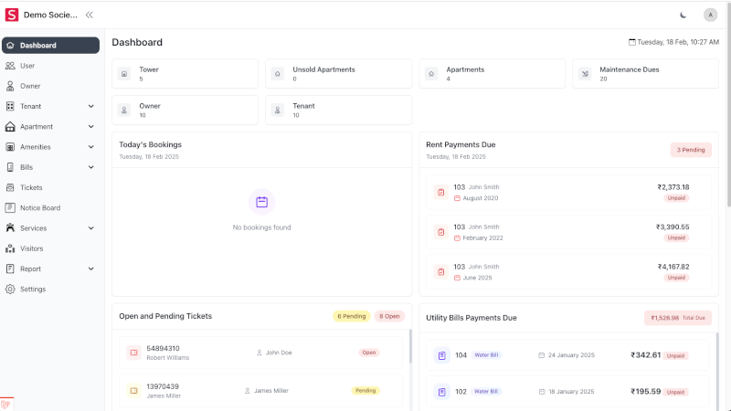This screenshot has width=731, height=411.
Task: Click the 8 Open tickets badge
Action: coord(390,316)
